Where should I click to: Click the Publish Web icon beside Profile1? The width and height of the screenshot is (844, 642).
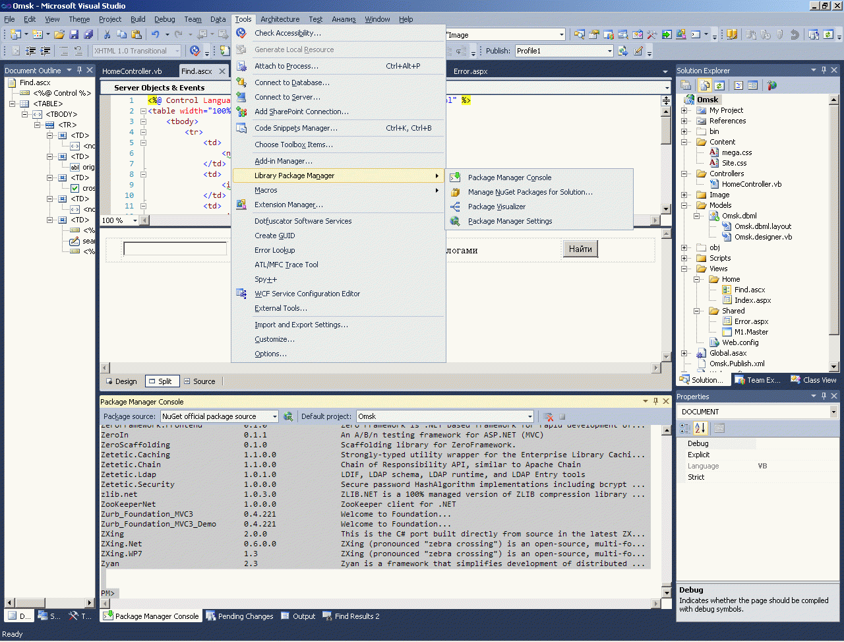pos(623,51)
